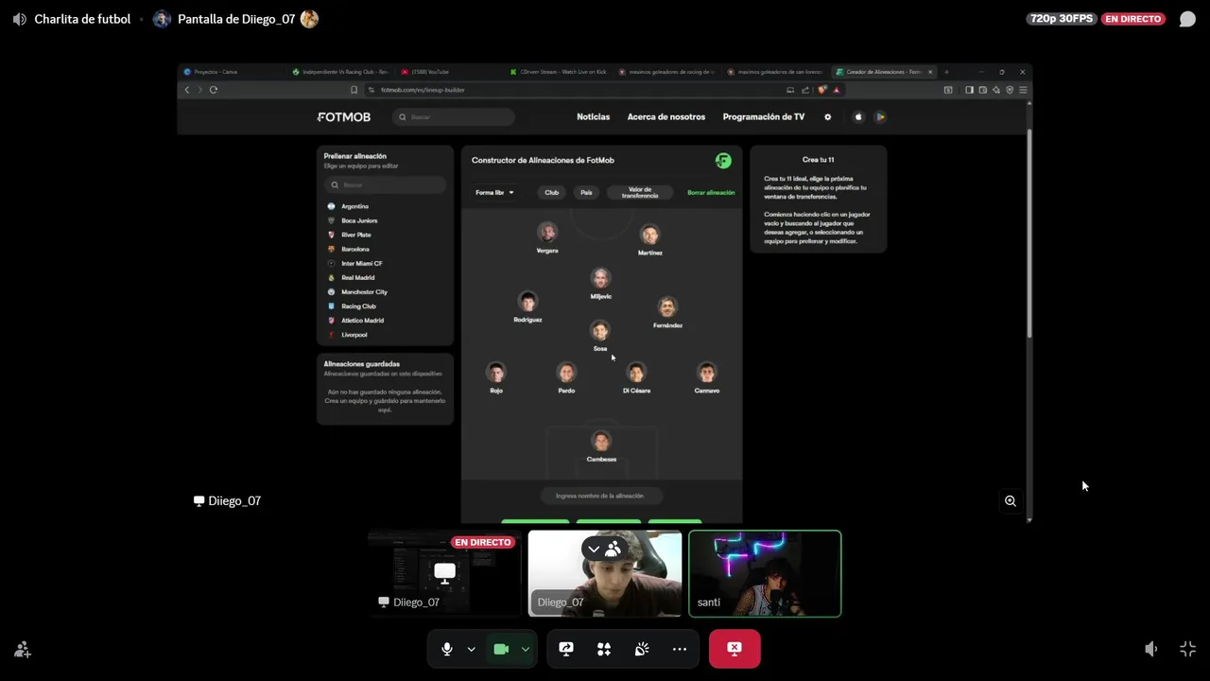Screen dimensions: 1210x681
Task: Click the FotMob header search field
Action: pyautogui.click(x=454, y=117)
